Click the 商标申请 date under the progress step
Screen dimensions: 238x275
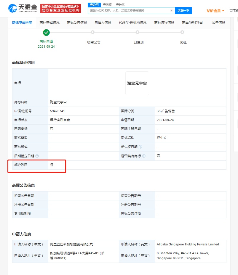point(46,46)
